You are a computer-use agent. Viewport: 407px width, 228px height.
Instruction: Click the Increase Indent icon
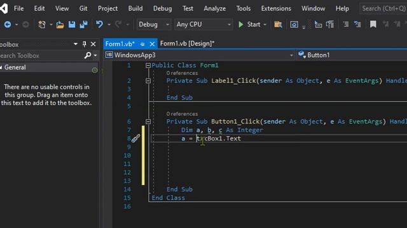(357, 25)
